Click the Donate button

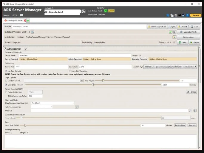click(196, 15)
